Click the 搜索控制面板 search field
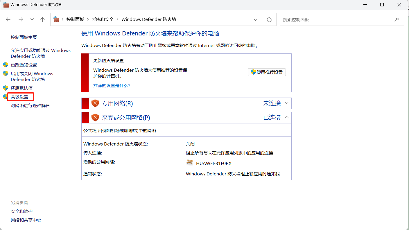The width and height of the screenshot is (409, 230). 342,19
